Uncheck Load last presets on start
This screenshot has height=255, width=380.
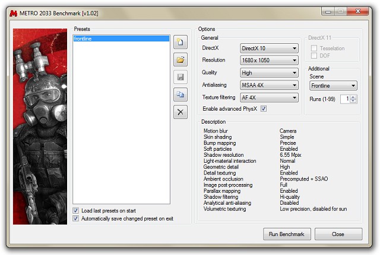pos(76,210)
